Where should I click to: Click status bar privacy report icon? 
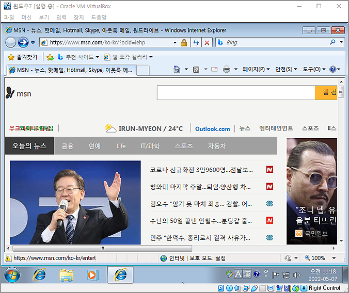[x=288, y=258]
